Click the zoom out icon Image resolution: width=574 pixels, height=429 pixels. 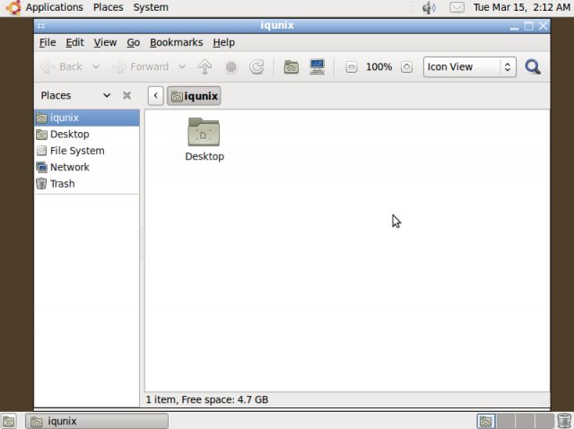tap(352, 66)
